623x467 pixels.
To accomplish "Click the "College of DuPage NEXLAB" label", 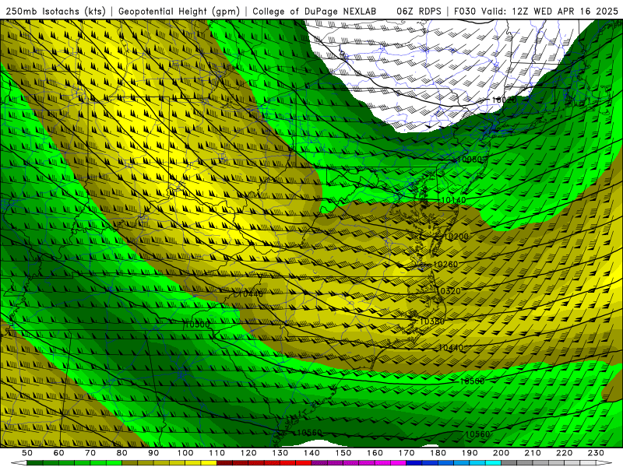I will click(314, 11).
